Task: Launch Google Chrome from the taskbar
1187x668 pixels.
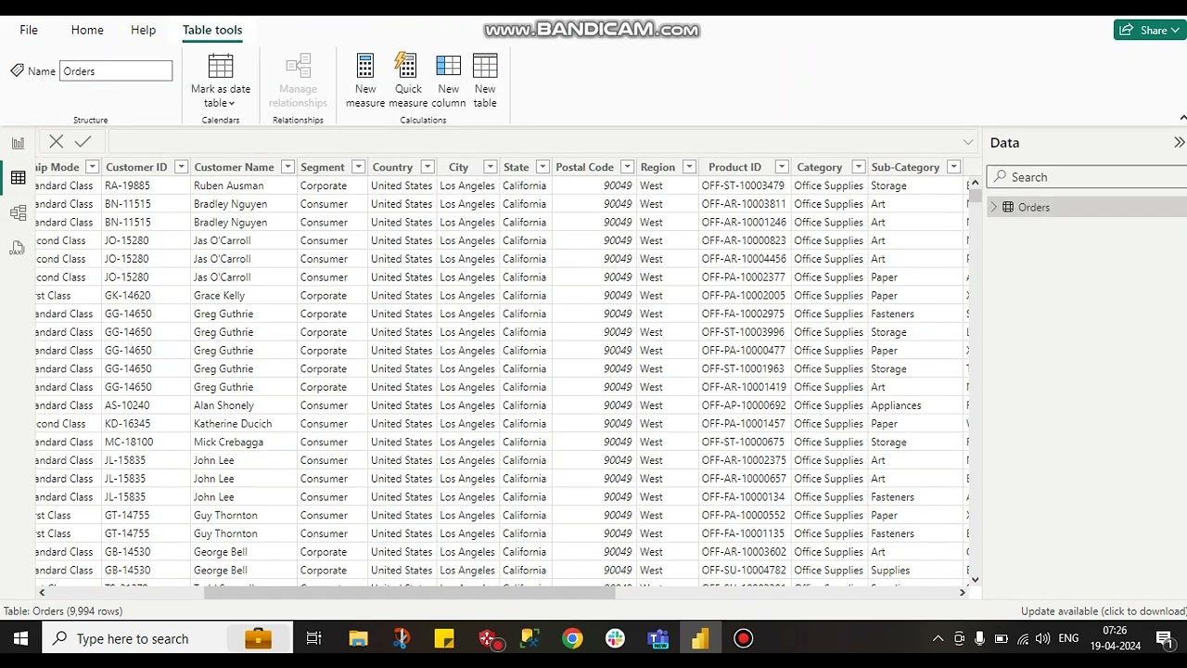Action: pos(572,638)
